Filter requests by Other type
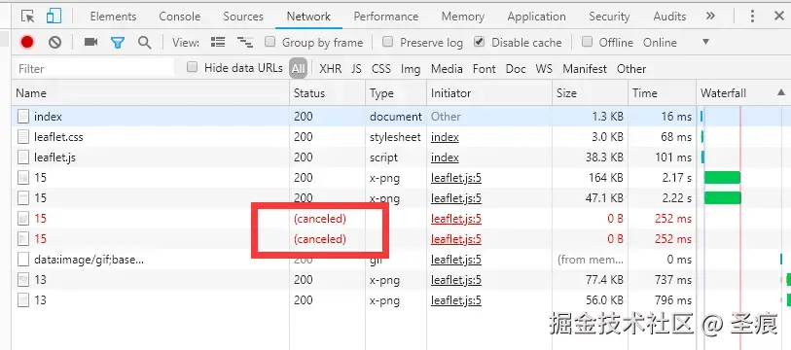 (x=631, y=69)
